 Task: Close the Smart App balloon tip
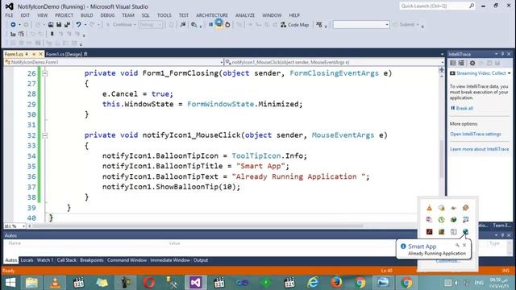pyautogui.click(x=464, y=245)
